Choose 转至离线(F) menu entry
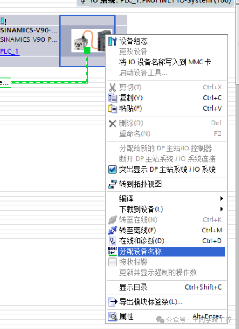The width and height of the screenshot is (239, 329). [166, 231]
